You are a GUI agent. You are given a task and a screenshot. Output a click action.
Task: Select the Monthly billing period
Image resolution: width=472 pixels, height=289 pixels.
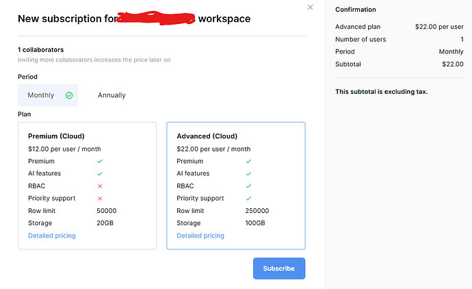coord(41,95)
